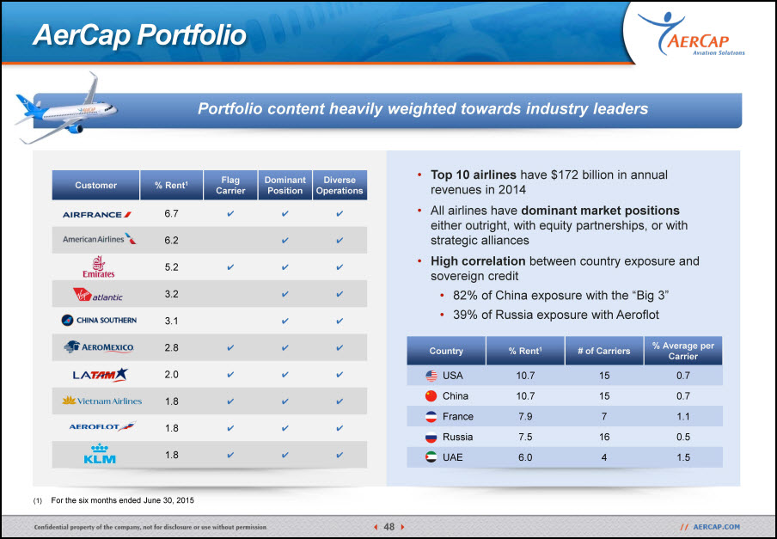Select the France flag icon
This screenshot has width=777, height=539.
431,417
